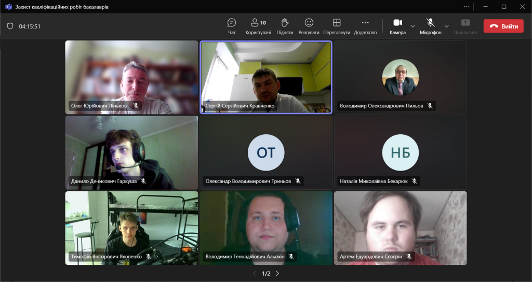Select Олег Юрійович Ліньков video tile

coord(131,77)
